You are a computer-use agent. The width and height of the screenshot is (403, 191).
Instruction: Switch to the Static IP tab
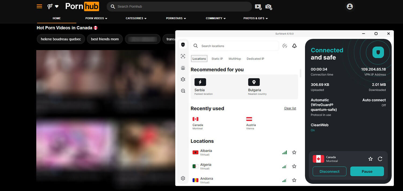[217, 59]
